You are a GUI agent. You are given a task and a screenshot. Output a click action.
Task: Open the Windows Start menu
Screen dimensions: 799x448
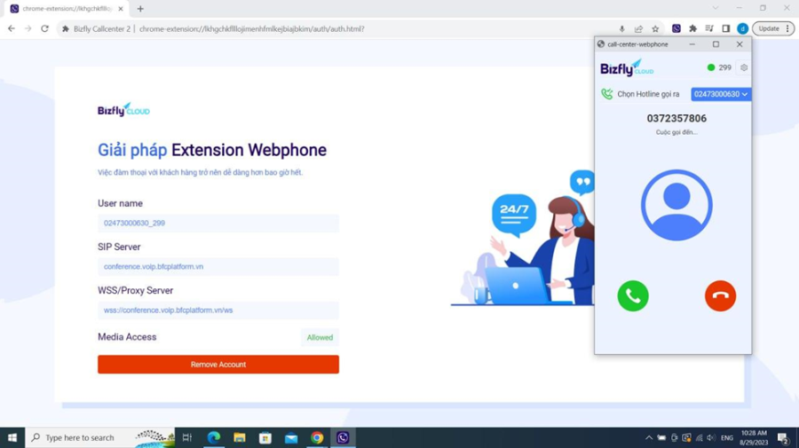pos(12,438)
